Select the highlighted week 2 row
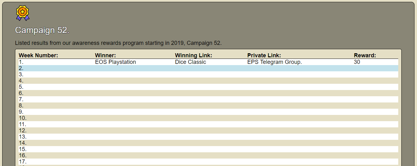This screenshot has width=417, height=166. click(208, 68)
